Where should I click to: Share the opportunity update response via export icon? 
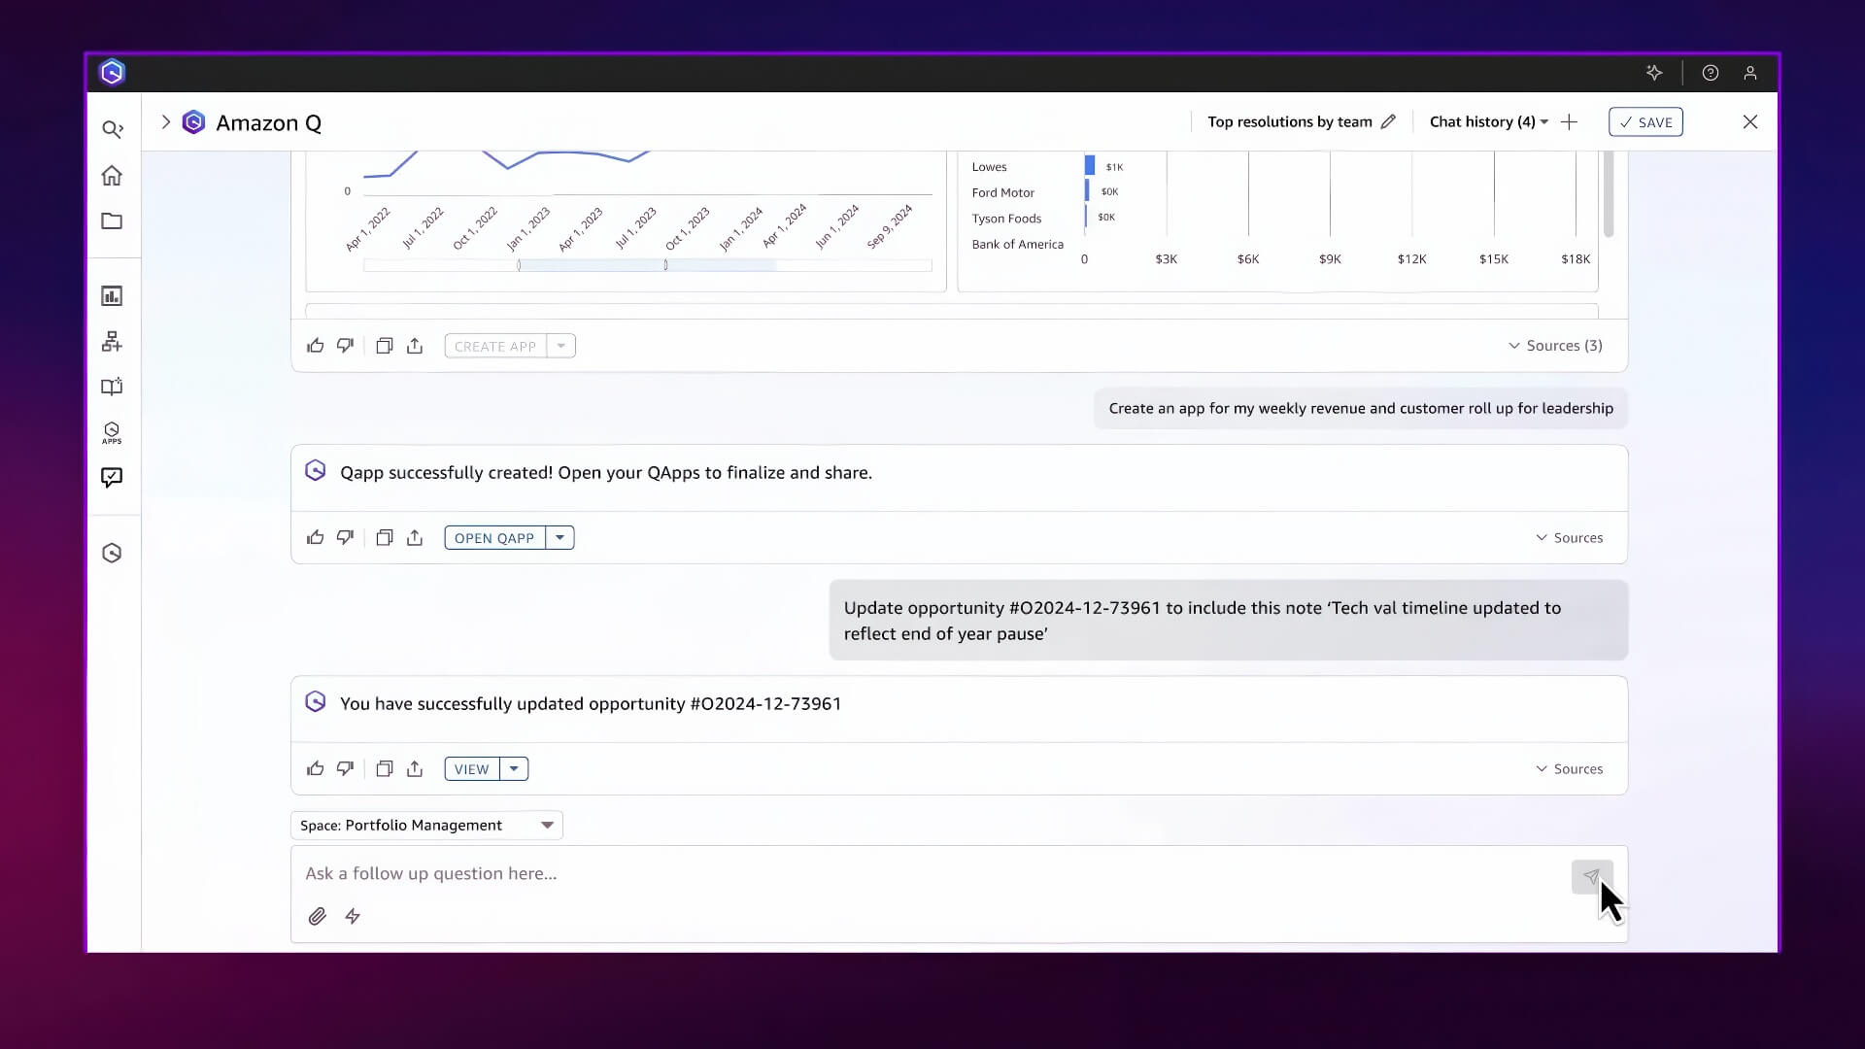416,767
